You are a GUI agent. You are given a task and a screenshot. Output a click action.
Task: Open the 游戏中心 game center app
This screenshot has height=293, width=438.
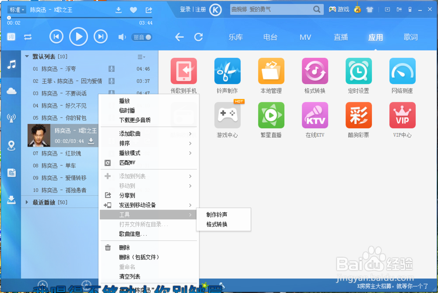click(227, 115)
